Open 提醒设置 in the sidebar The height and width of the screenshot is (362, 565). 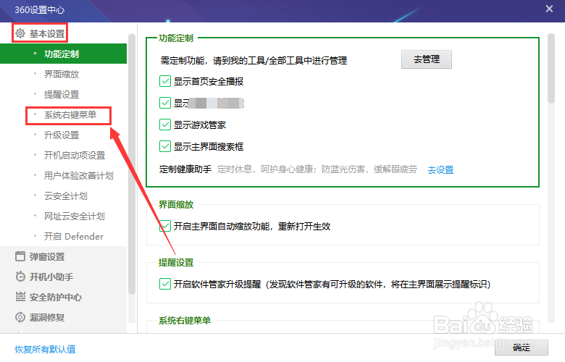(62, 94)
